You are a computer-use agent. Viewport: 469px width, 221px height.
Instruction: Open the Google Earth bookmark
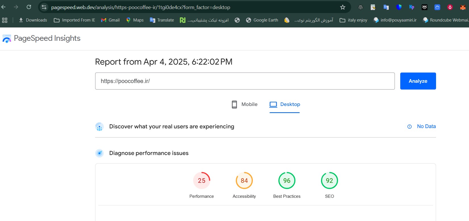tap(262, 20)
